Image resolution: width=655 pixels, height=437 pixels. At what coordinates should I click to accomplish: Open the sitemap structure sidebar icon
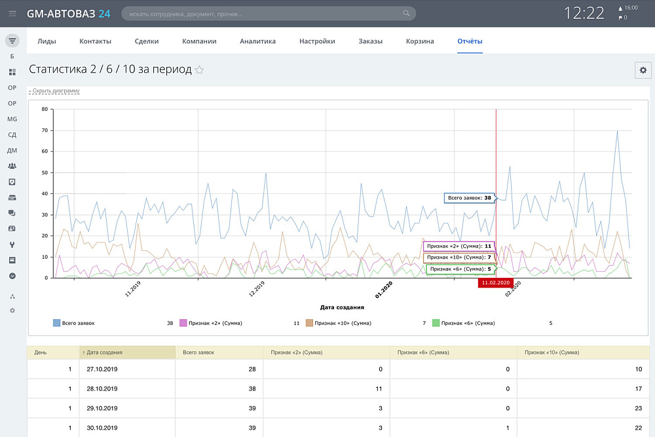(12, 297)
